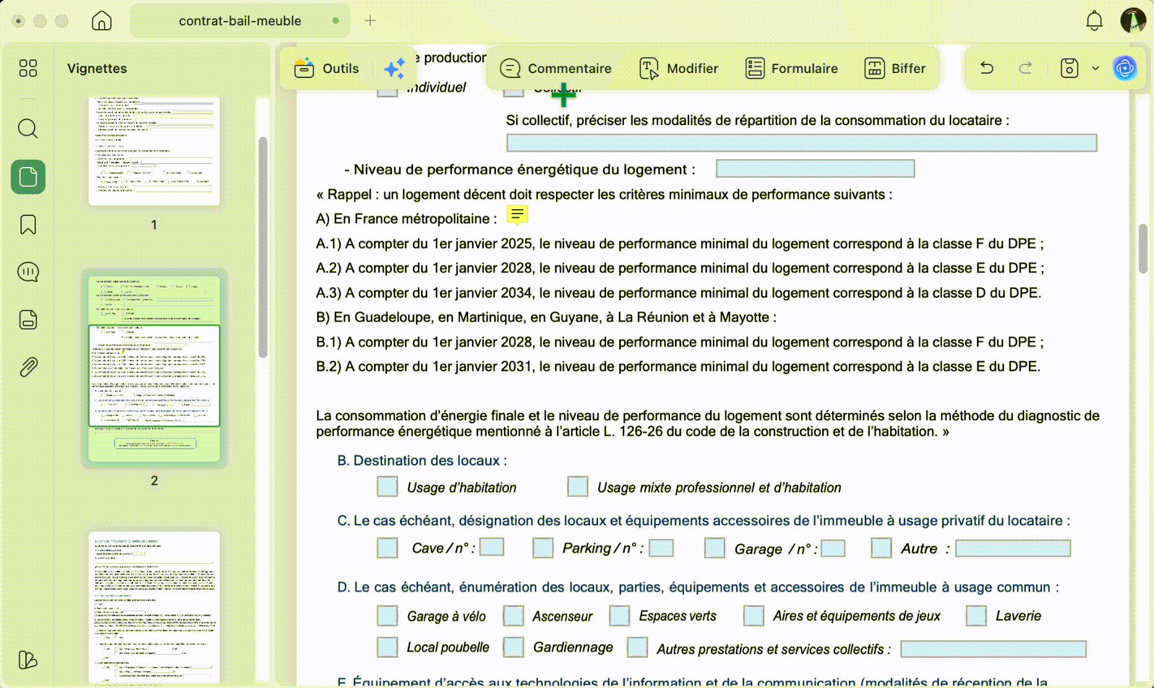1154x688 pixels.
Task: Click the Vignettes panel heading
Action: (97, 68)
